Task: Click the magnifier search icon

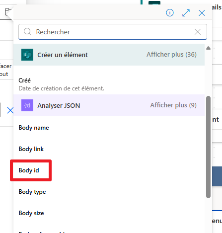Action: click(x=27, y=31)
